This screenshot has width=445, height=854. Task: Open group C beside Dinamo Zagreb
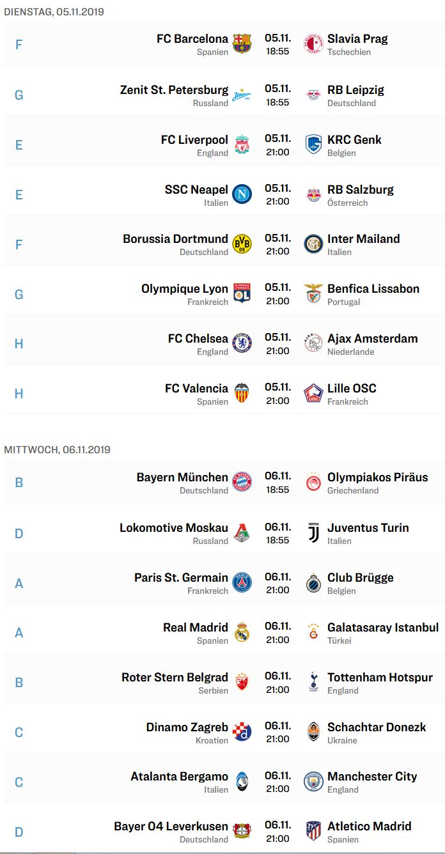[19, 733]
